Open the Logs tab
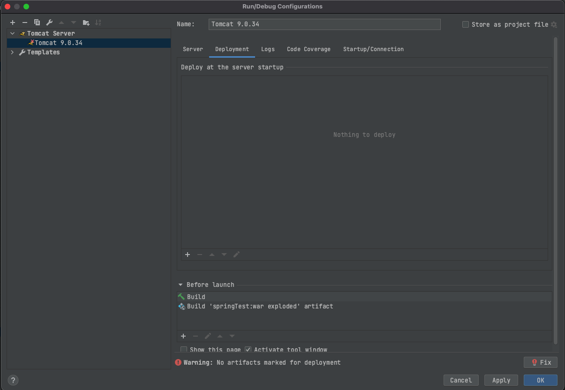Screen dimensions: 565x390 point(268,49)
